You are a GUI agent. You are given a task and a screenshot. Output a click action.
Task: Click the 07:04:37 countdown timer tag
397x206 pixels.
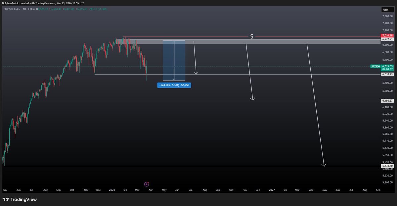click(x=387, y=70)
